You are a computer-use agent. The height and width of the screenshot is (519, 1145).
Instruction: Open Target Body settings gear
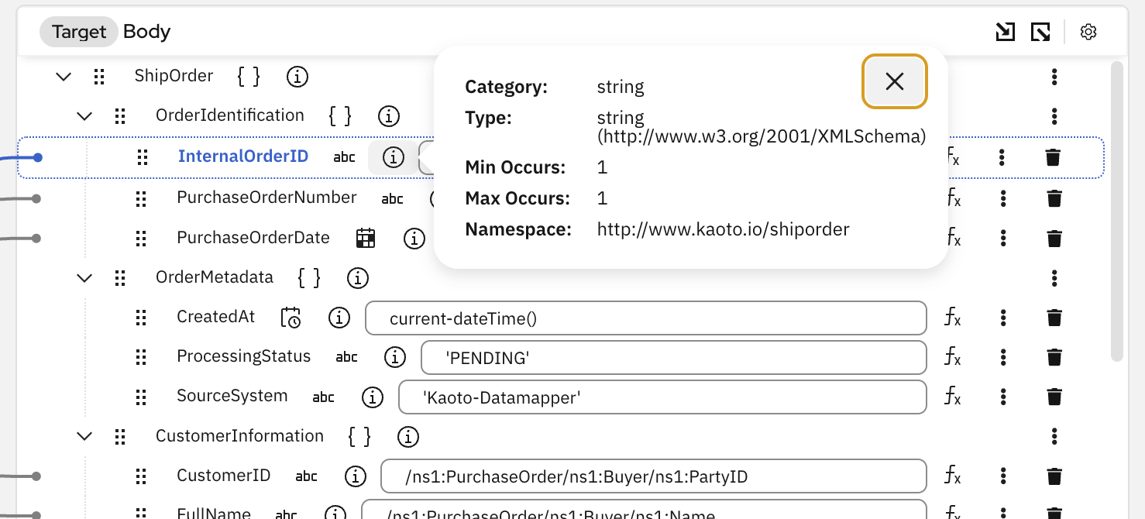1088,32
